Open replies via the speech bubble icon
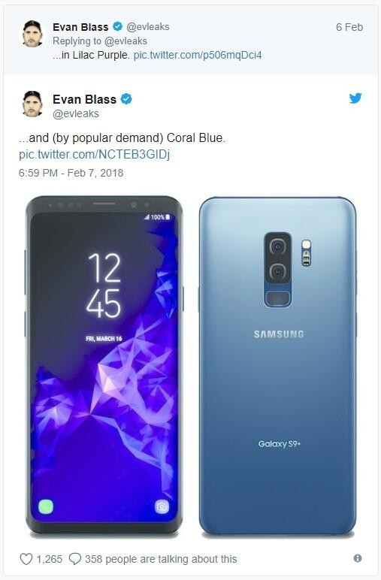 click(x=75, y=559)
